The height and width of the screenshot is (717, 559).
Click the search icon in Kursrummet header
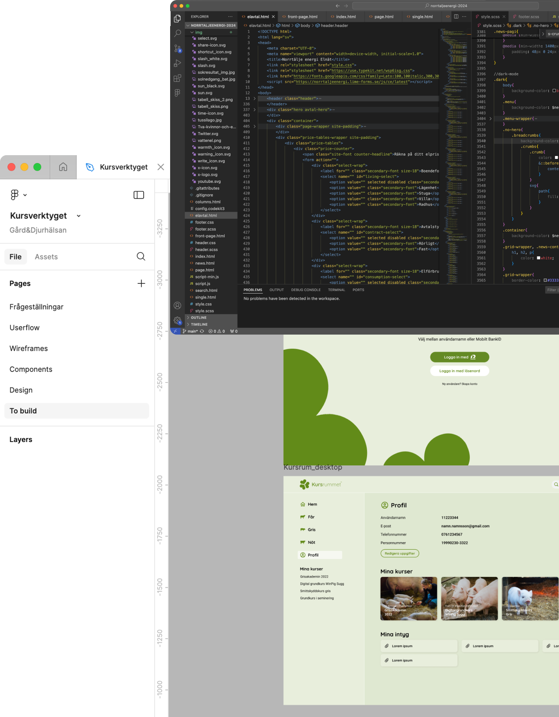[x=556, y=484]
